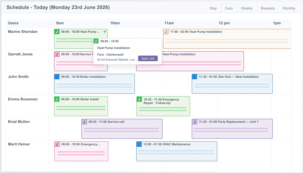This screenshot has height=173, width=303.
Task: Select user Brad Mullen
Action: click(19, 122)
